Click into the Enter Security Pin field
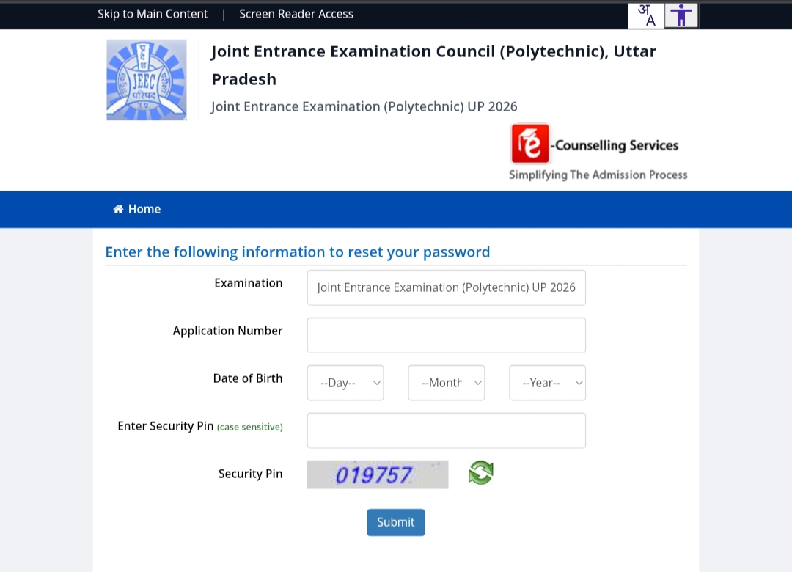Viewport: 792px width, 572px height. [x=447, y=430]
